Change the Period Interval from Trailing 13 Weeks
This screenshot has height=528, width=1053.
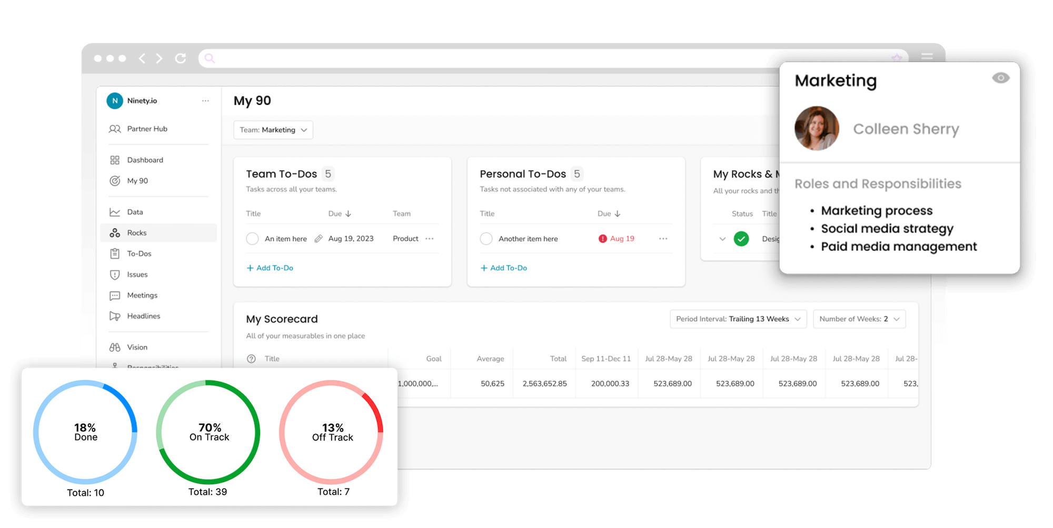point(738,318)
